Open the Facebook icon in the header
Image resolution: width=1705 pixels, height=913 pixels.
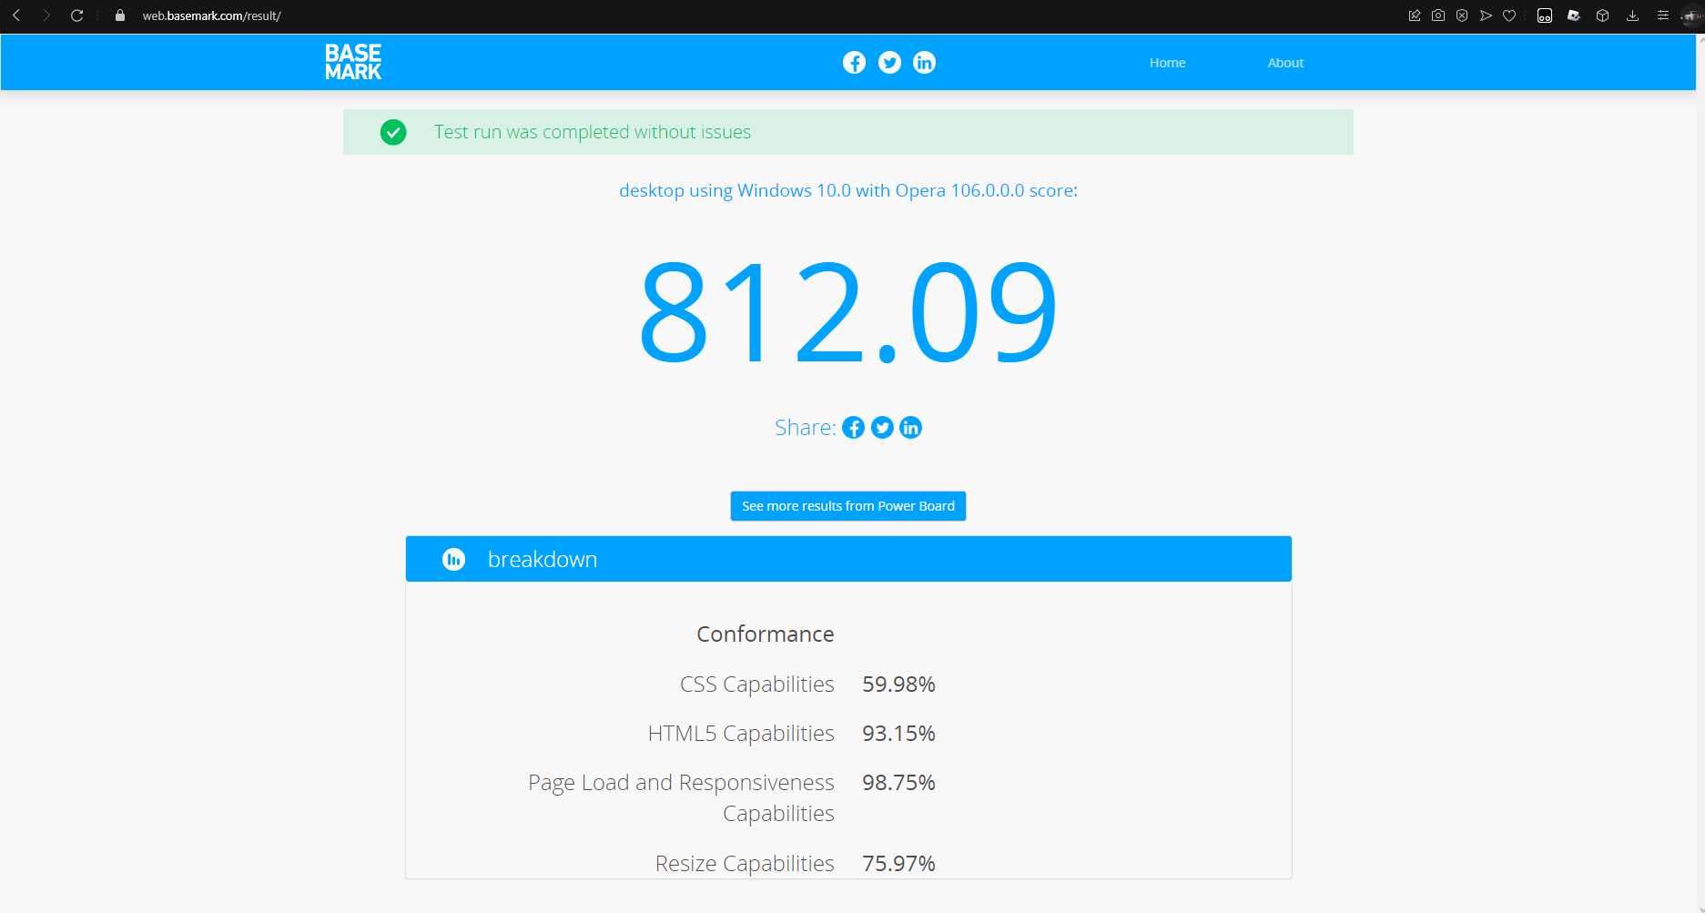tap(854, 62)
